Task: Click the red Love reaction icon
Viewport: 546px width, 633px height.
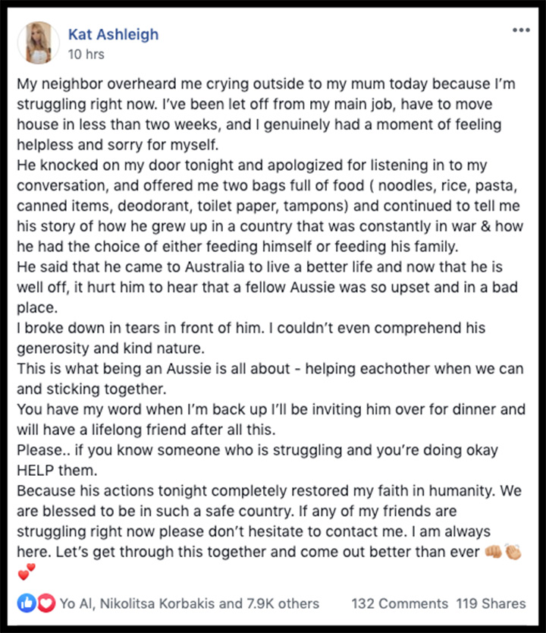Action: click(x=46, y=603)
